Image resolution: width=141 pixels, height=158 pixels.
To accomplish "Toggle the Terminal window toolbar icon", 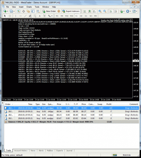I will click(x=33, y=11).
